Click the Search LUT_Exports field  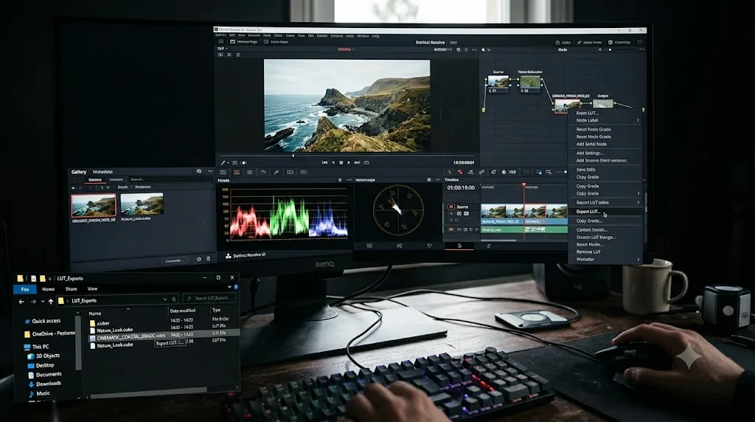coord(209,299)
